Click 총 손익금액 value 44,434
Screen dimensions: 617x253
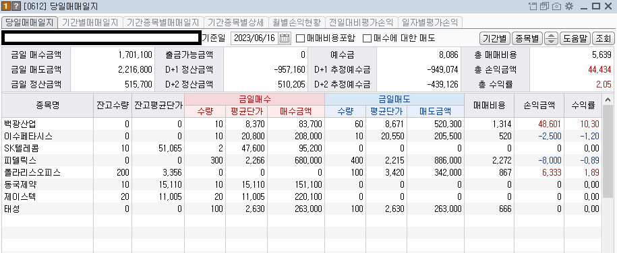(599, 69)
